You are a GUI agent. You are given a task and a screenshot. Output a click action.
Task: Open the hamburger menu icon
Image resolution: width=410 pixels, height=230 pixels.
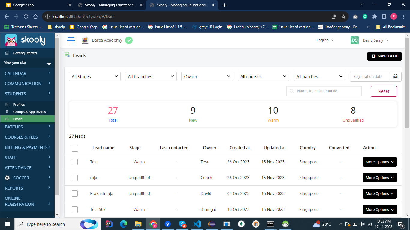[x=71, y=40]
